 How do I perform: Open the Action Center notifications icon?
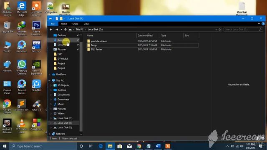pyautogui.click(x=260, y=146)
